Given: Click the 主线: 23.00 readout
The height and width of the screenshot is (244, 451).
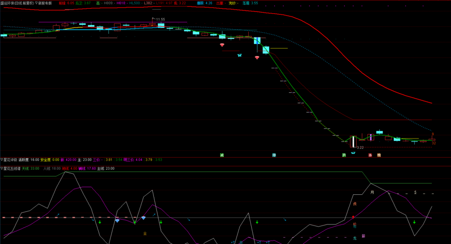Looking at the screenshot, I should tap(106, 169).
